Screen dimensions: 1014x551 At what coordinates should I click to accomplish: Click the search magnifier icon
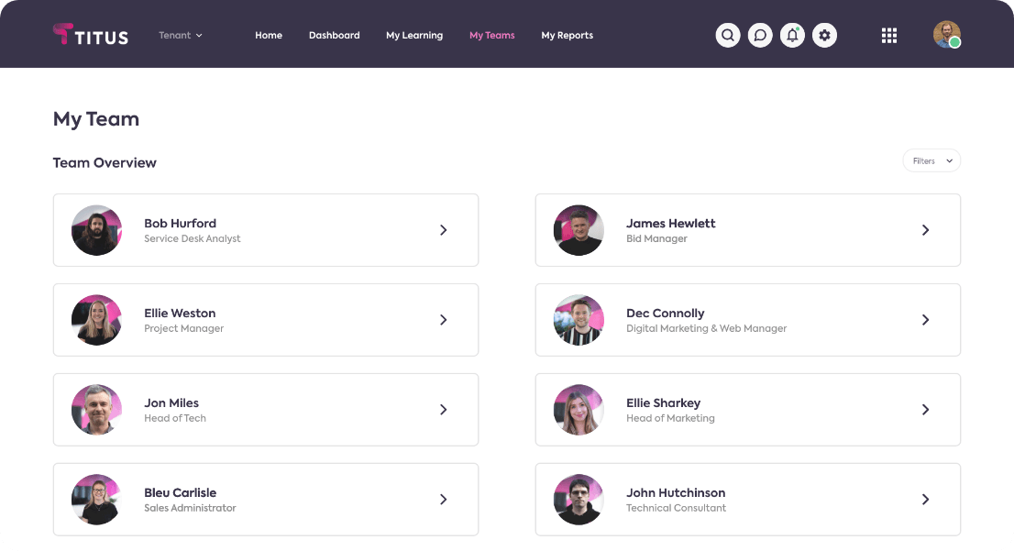pos(728,36)
